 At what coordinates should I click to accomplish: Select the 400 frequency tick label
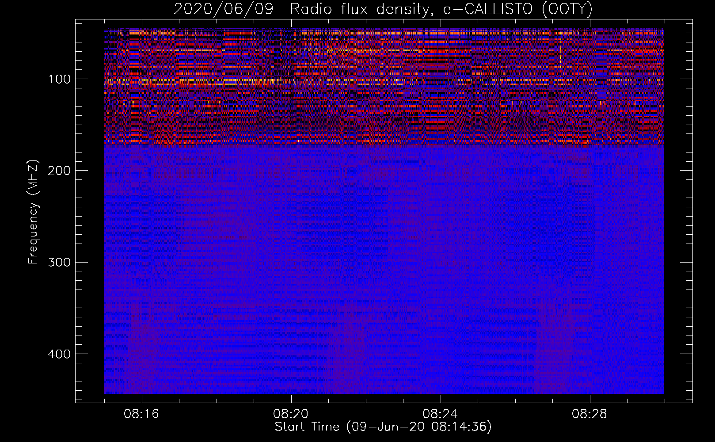(x=60, y=354)
